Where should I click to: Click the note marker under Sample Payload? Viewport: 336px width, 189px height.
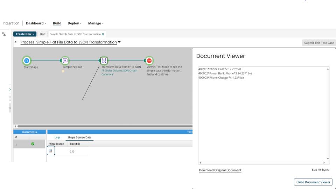point(63,71)
